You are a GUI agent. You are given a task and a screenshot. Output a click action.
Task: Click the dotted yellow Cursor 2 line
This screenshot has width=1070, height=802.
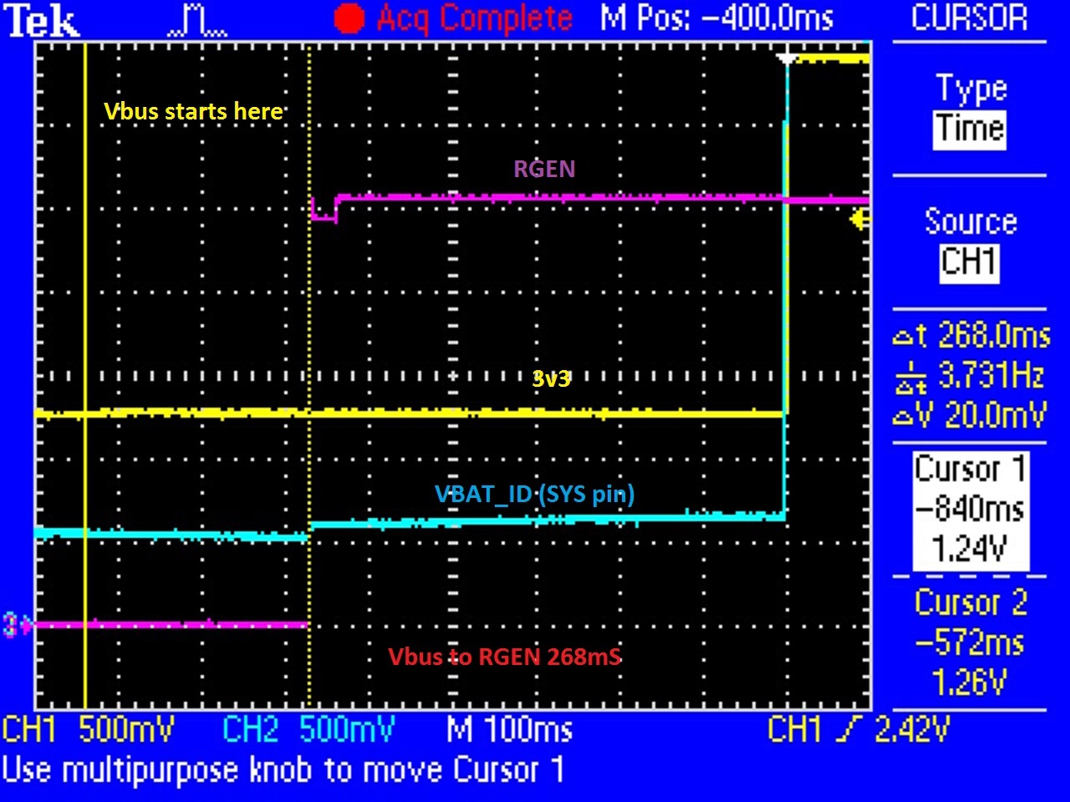(x=309, y=376)
